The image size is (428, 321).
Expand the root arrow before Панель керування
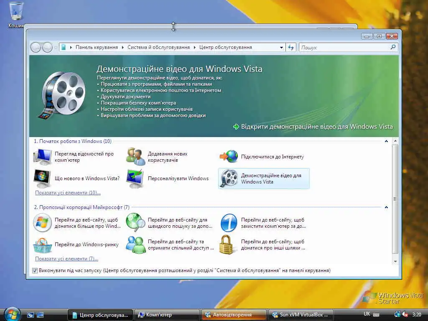[71, 48]
